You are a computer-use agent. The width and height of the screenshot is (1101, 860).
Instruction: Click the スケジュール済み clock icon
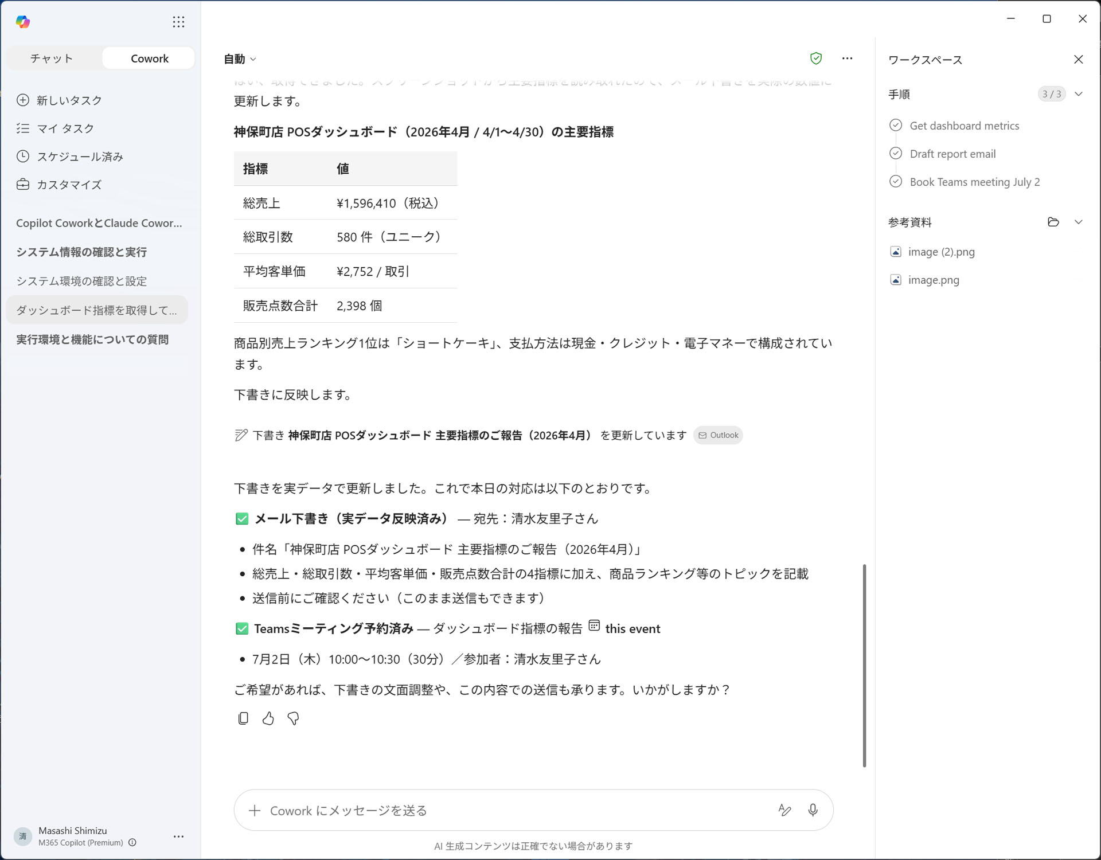pyautogui.click(x=23, y=156)
